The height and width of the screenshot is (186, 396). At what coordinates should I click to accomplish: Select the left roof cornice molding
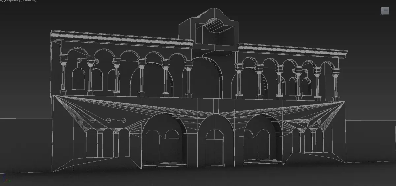point(122,37)
